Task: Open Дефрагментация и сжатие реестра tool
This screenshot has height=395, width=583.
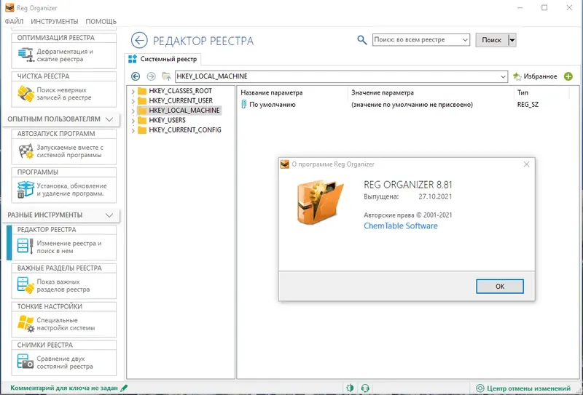Action: click(64, 55)
